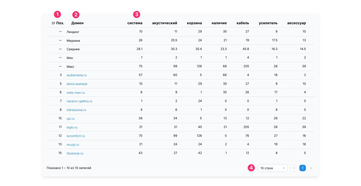361x186 pixels.
Task: Open the bigtv.ru domain link
Action: tap(72, 127)
